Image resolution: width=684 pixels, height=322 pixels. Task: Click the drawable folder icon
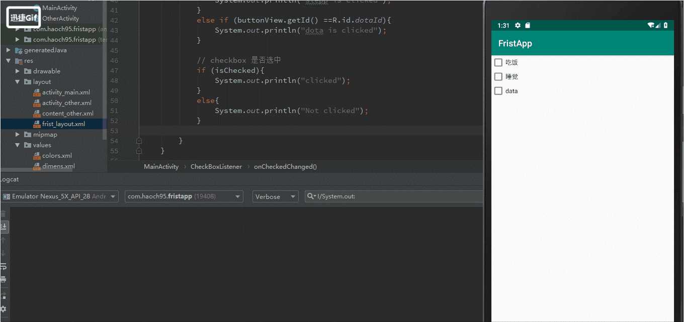click(28, 71)
